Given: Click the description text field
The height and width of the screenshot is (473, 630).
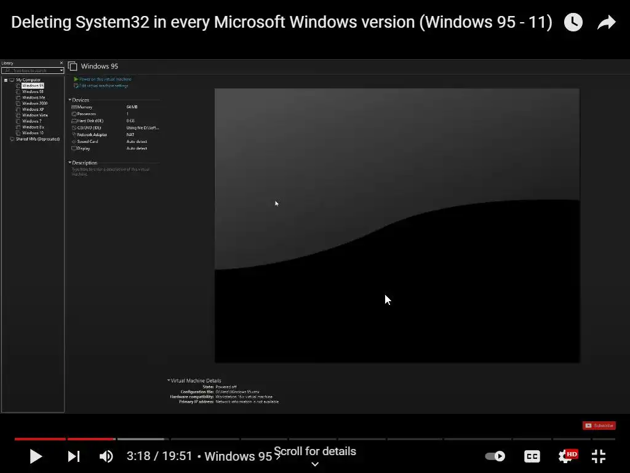Looking at the screenshot, I should [x=111, y=172].
